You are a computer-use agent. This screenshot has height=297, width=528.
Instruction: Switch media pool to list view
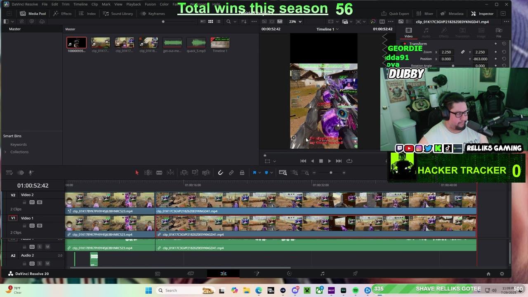[x=219, y=21]
